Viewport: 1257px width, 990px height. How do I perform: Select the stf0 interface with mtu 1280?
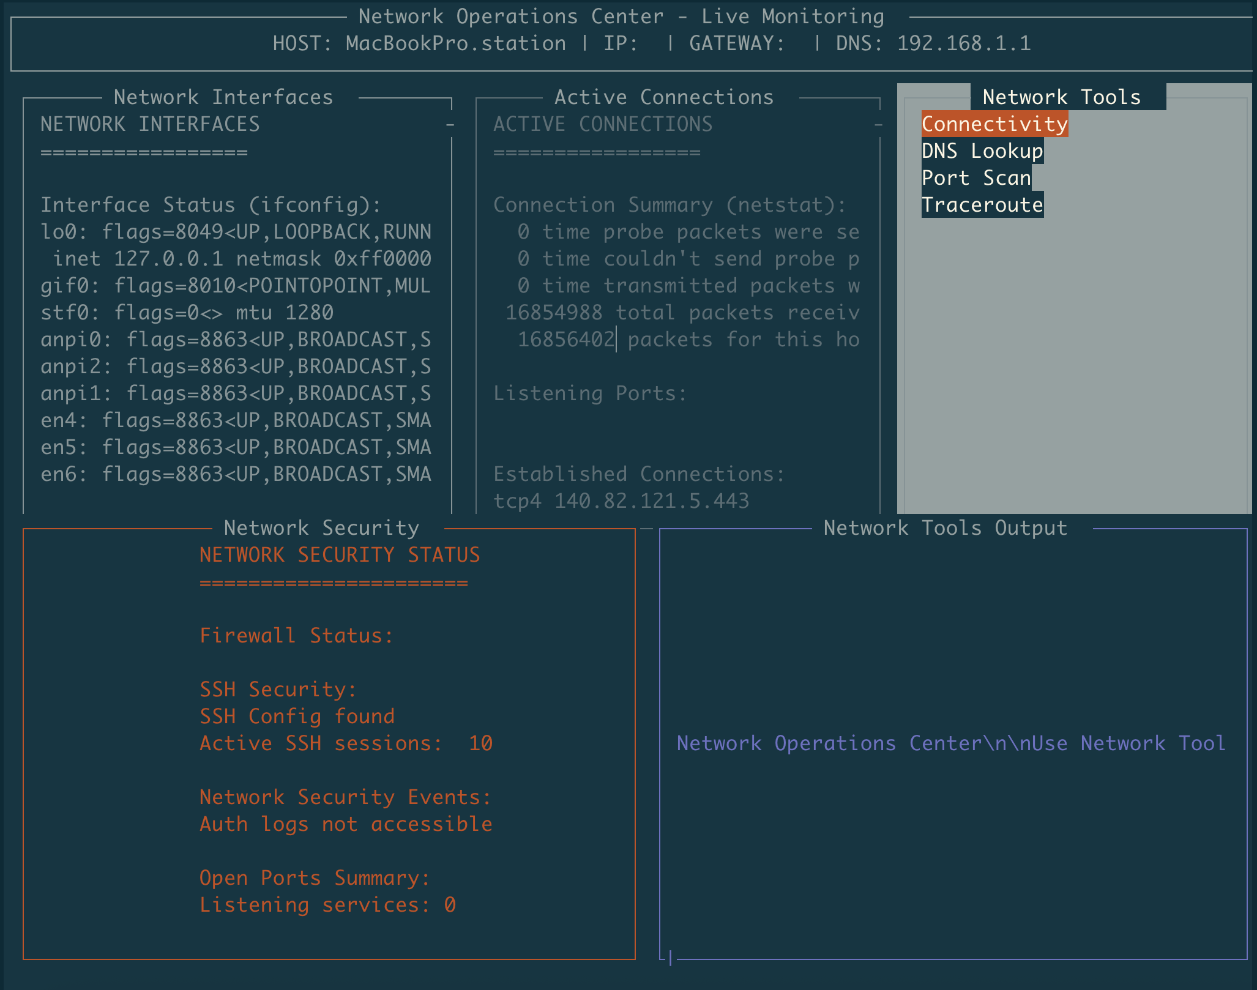pos(187,312)
